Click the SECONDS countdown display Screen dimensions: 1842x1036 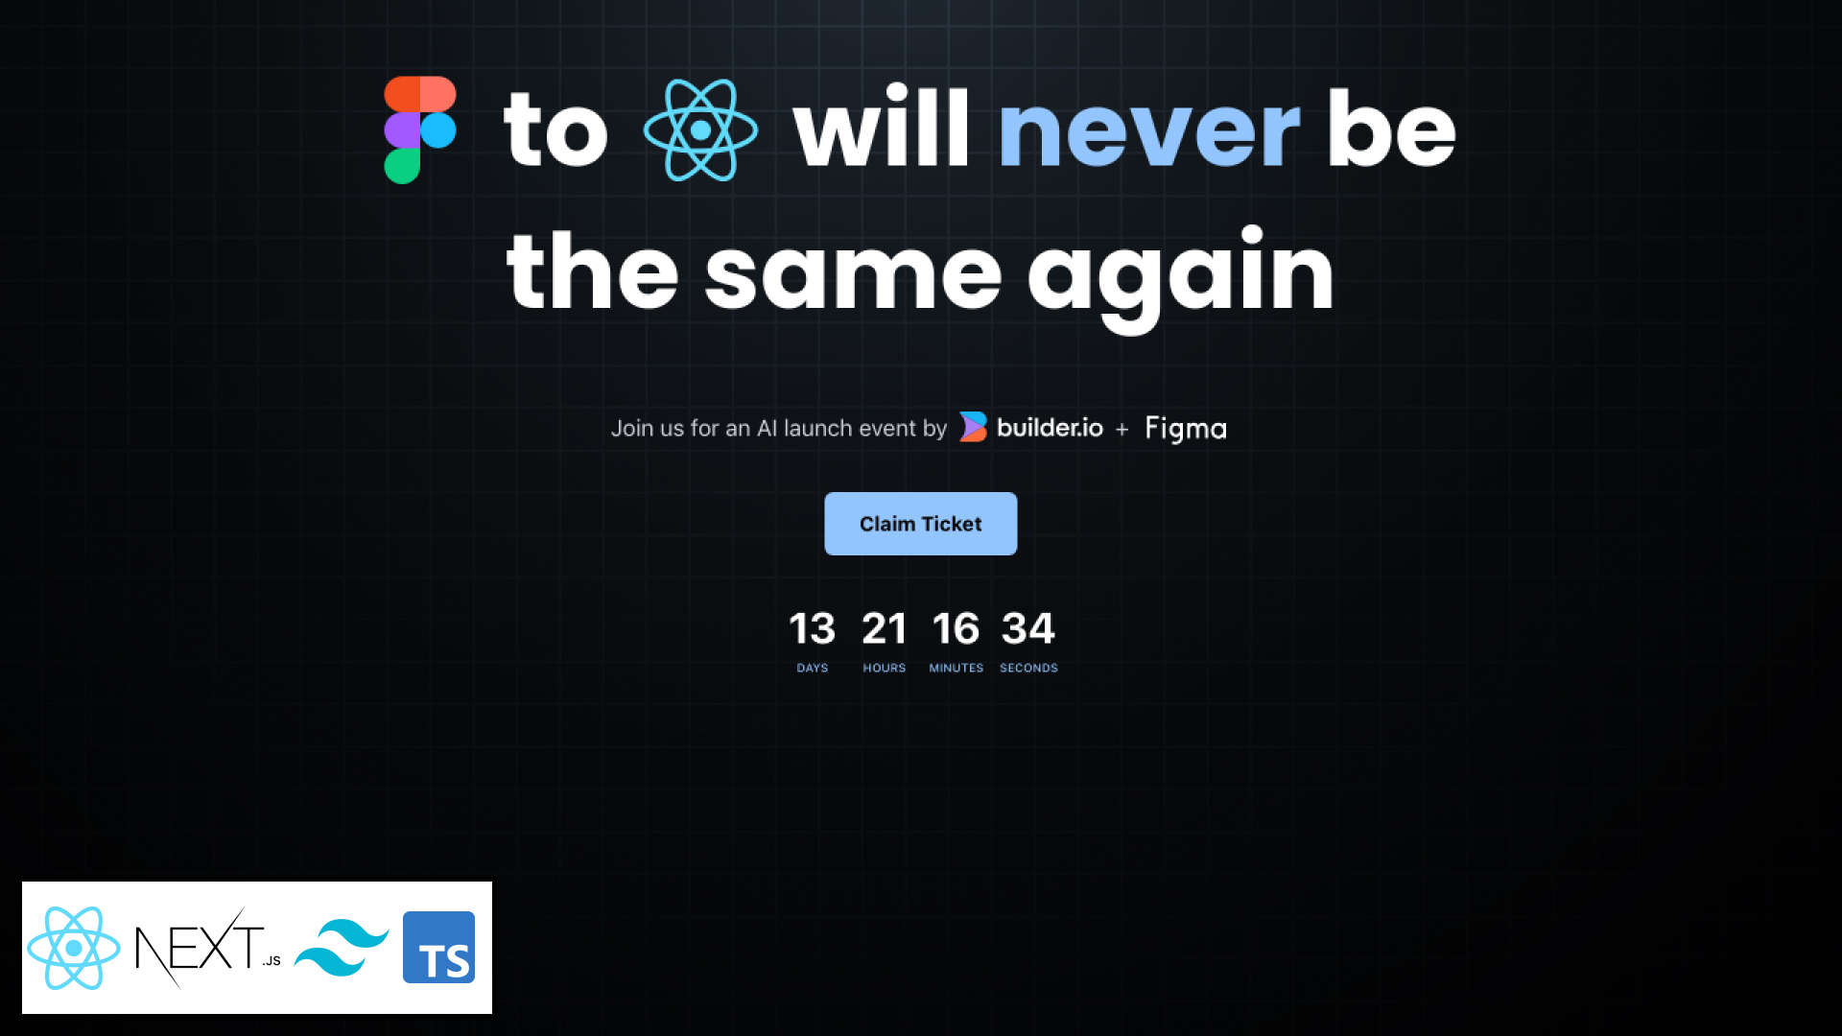(1028, 639)
